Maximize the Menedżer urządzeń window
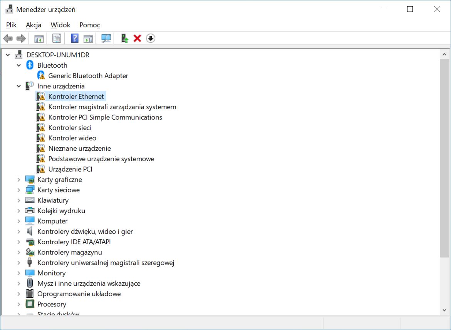Screen dimensions: 451x330 pyautogui.click(x=410, y=9)
